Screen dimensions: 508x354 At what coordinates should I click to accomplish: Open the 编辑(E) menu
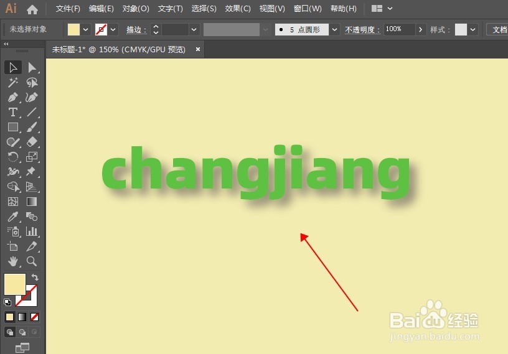coord(101,9)
